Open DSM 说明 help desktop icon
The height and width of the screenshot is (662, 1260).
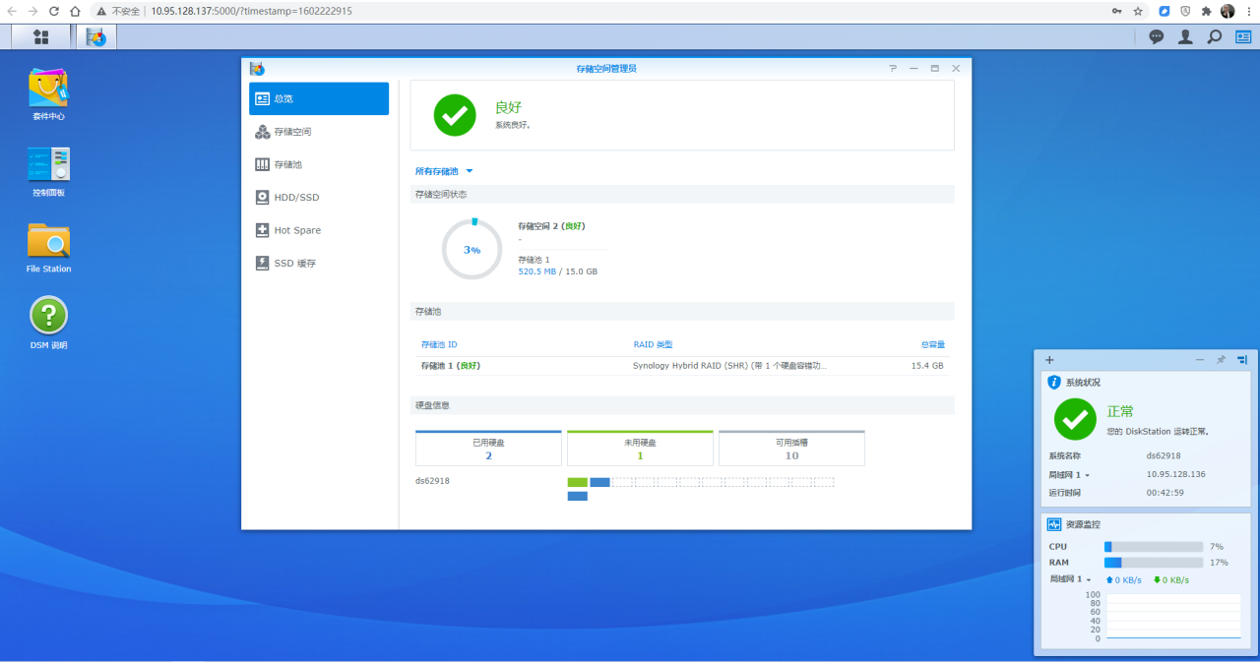coord(48,317)
